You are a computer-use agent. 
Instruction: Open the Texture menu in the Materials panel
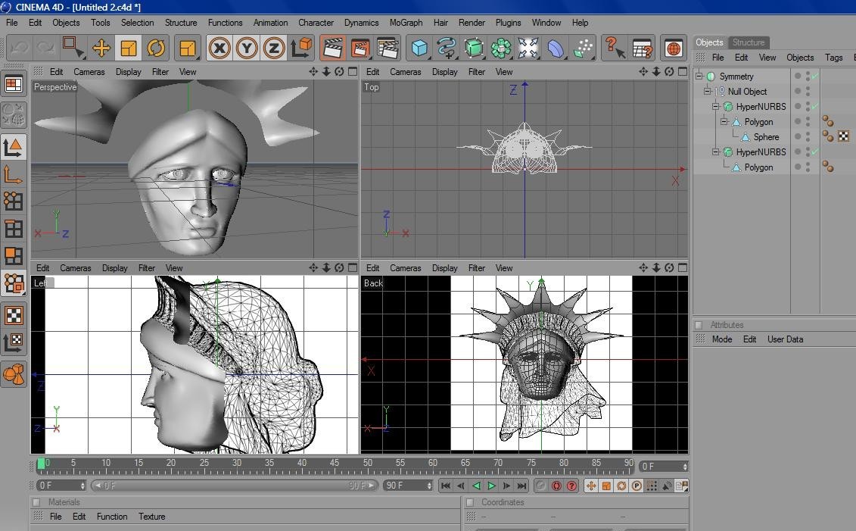(x=152, y=517)
